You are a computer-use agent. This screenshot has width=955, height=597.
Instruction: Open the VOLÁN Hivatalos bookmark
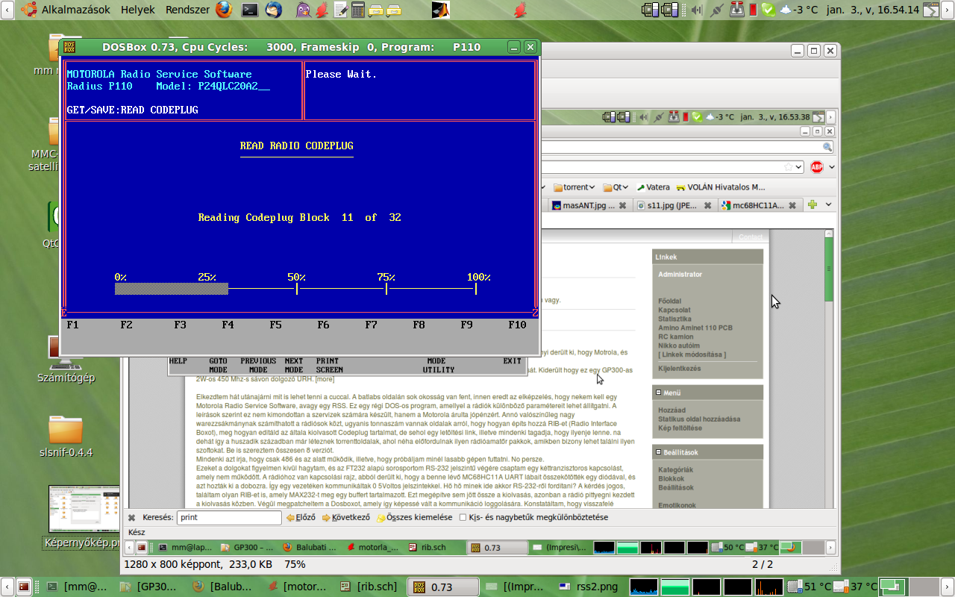pos(721,187)
